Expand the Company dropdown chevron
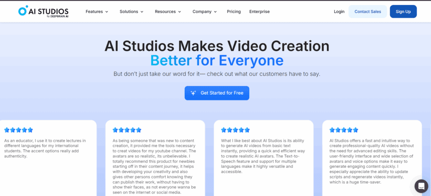This screenshot has height=196, width=431. click(215, 12)
